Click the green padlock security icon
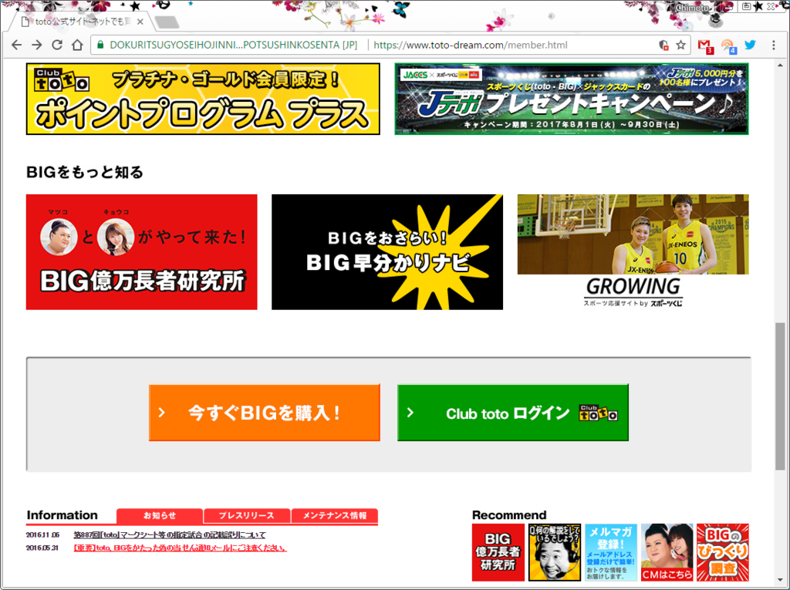The height and width of the screenshot is (590, 790). click(100, 45)
